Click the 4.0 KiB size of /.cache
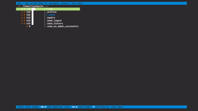 26,15
